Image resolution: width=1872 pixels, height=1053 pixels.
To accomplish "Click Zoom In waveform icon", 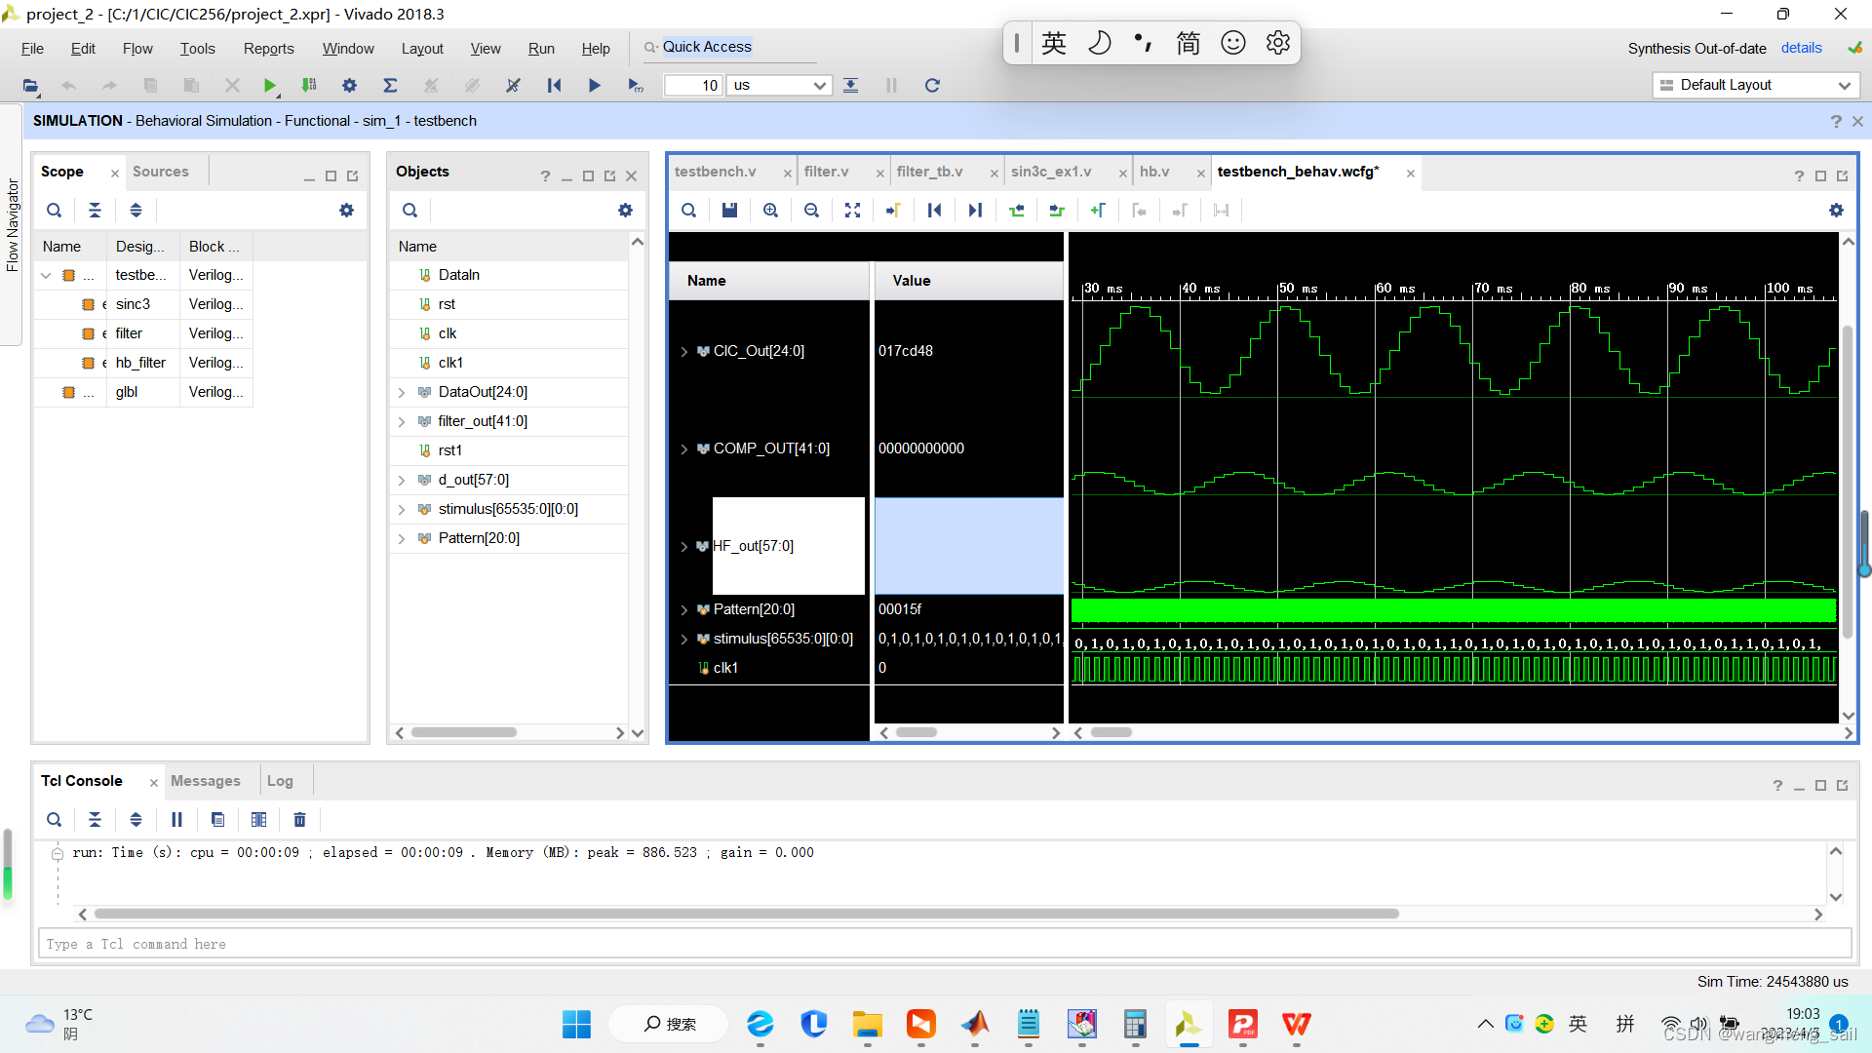I will [x=770, y=211].
